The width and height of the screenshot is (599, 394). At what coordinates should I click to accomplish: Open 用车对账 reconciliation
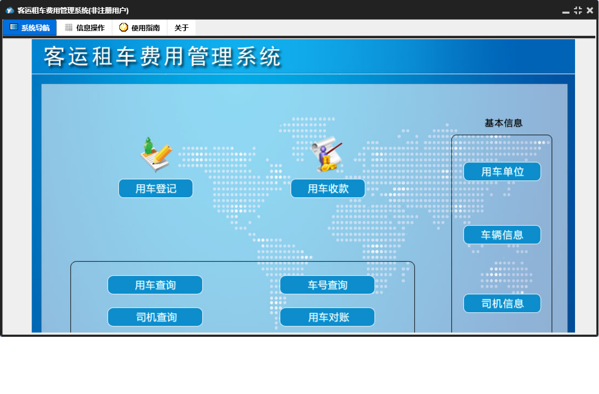[328, 317]
